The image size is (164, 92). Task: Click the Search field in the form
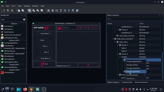pyautogui.click(x=70, y=28)
